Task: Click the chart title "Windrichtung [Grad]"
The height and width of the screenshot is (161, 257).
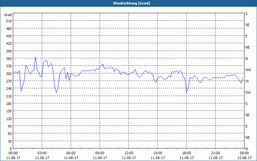Action: (131, 3)
